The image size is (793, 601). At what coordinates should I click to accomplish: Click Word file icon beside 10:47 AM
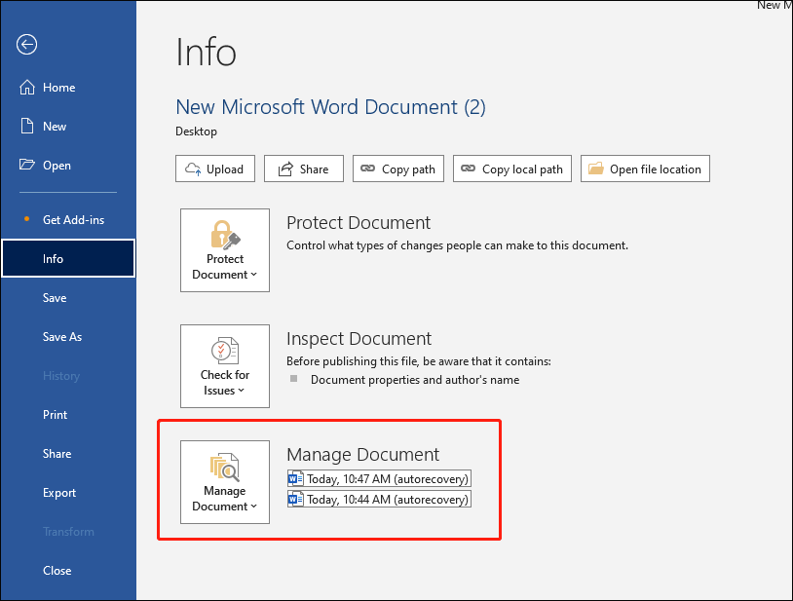(x=296, y=478)
